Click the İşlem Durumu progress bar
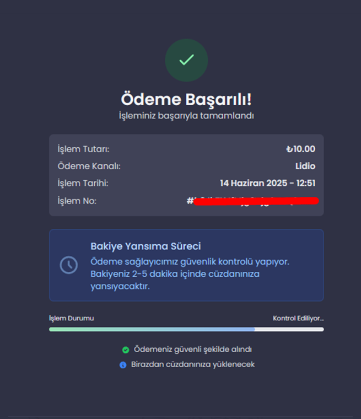The height and width of the screenshot is (419, 361). click(x=186, y=330)
